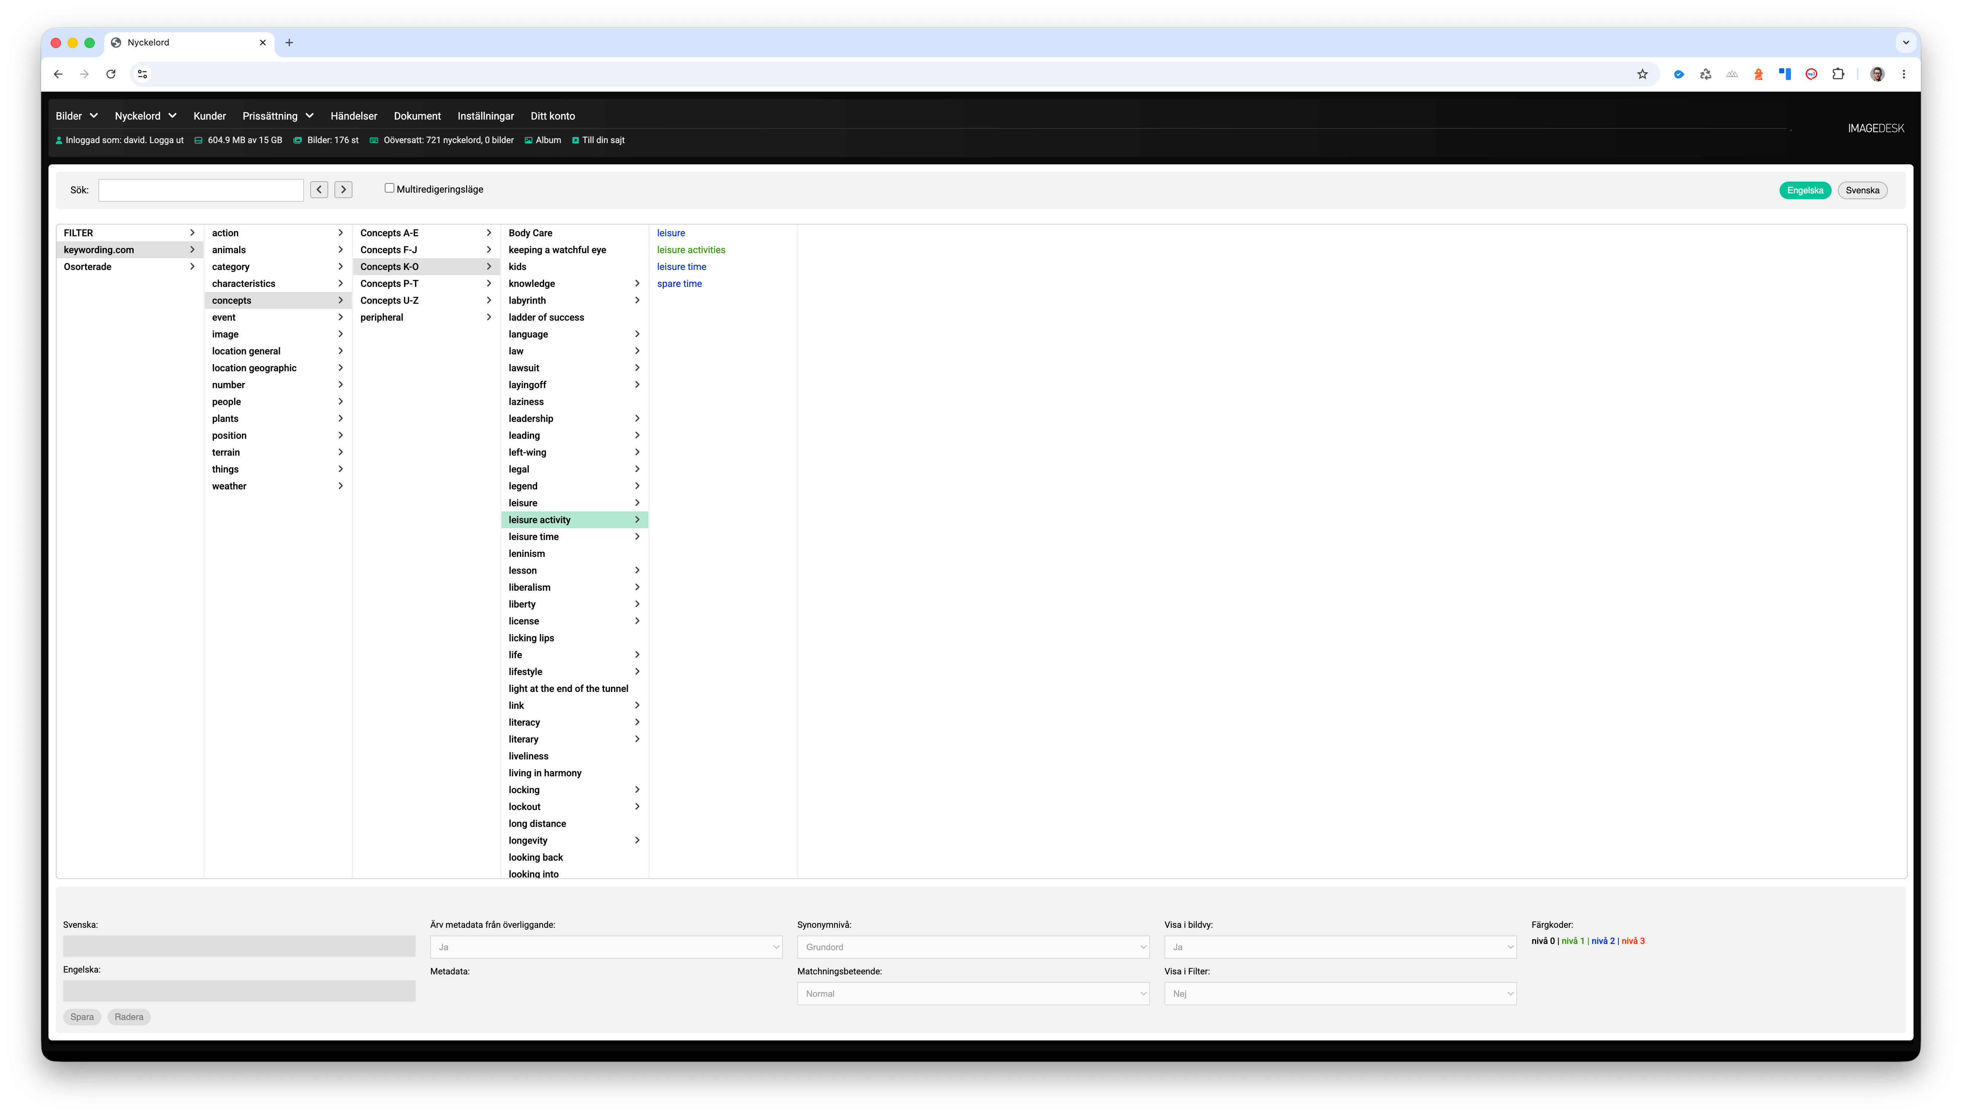The height and width of the screenshot is (1116, 1962).
Task: Click the Album icon in status bar
Action: tap(528, 140)
